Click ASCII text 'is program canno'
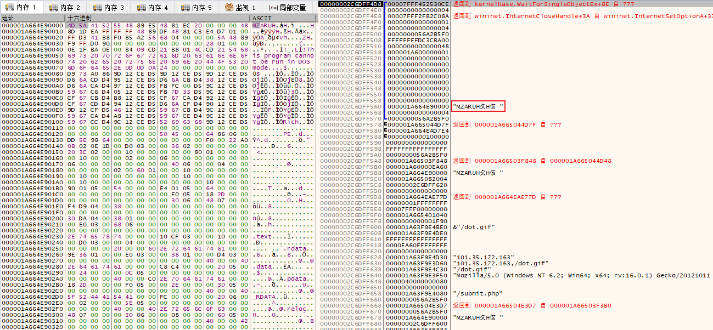713x330 pixels. 283,55
